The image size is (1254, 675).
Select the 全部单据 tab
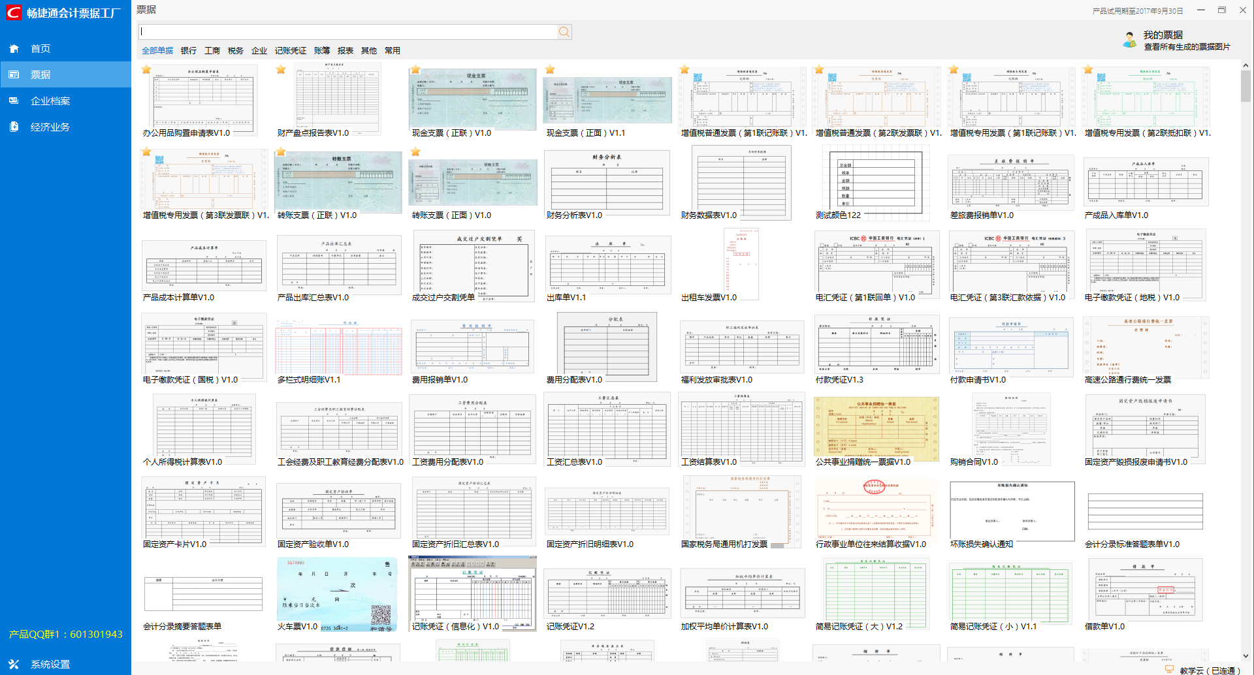tap(157, 50)
